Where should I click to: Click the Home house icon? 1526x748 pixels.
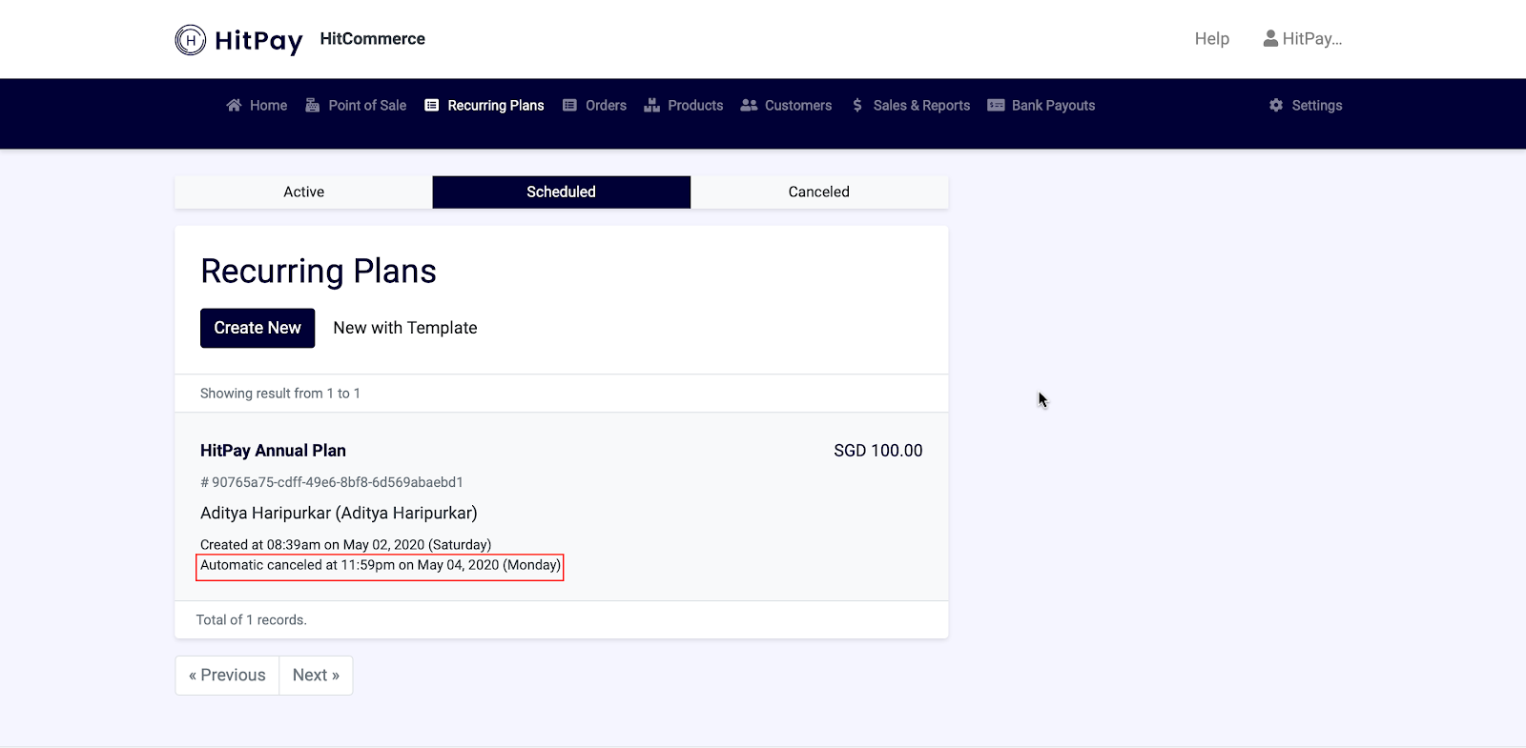(x=234, y=106)
